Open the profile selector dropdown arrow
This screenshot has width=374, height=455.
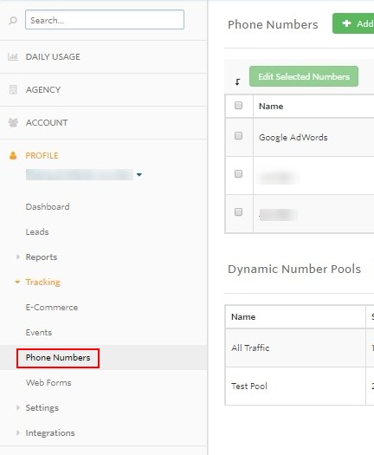pos(139,175)
